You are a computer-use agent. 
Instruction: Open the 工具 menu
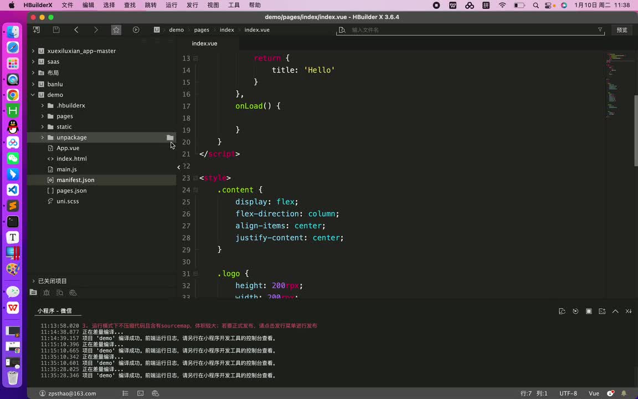click(x=234, y=6)
